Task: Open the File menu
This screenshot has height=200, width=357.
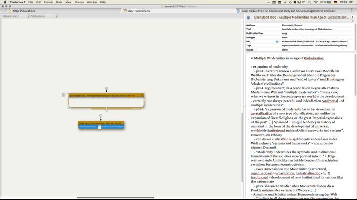Action: (31, 2)
